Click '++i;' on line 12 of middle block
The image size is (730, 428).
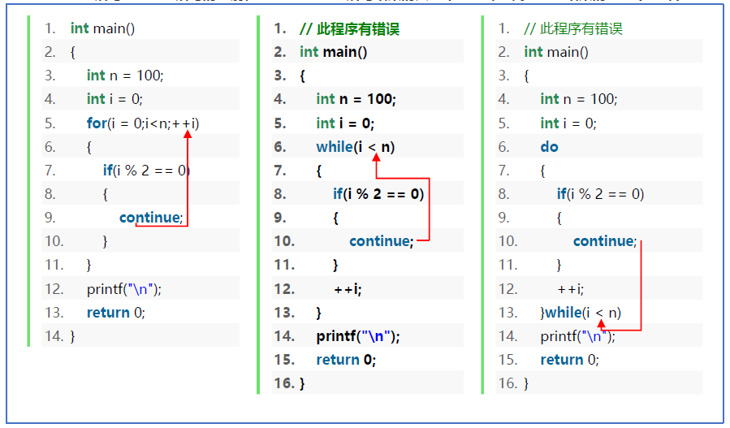[348, 288]
